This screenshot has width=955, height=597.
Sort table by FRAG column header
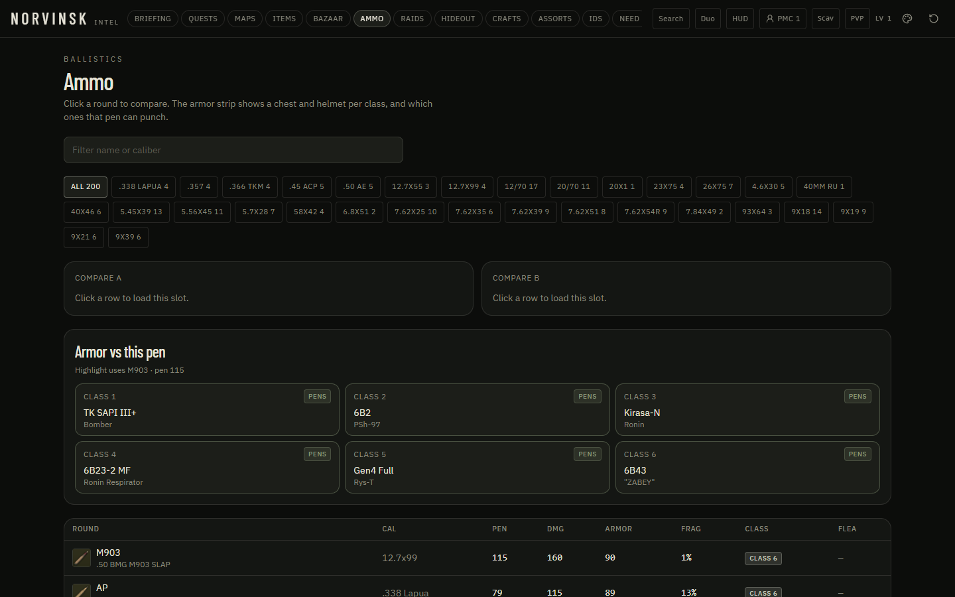(691, 529)
